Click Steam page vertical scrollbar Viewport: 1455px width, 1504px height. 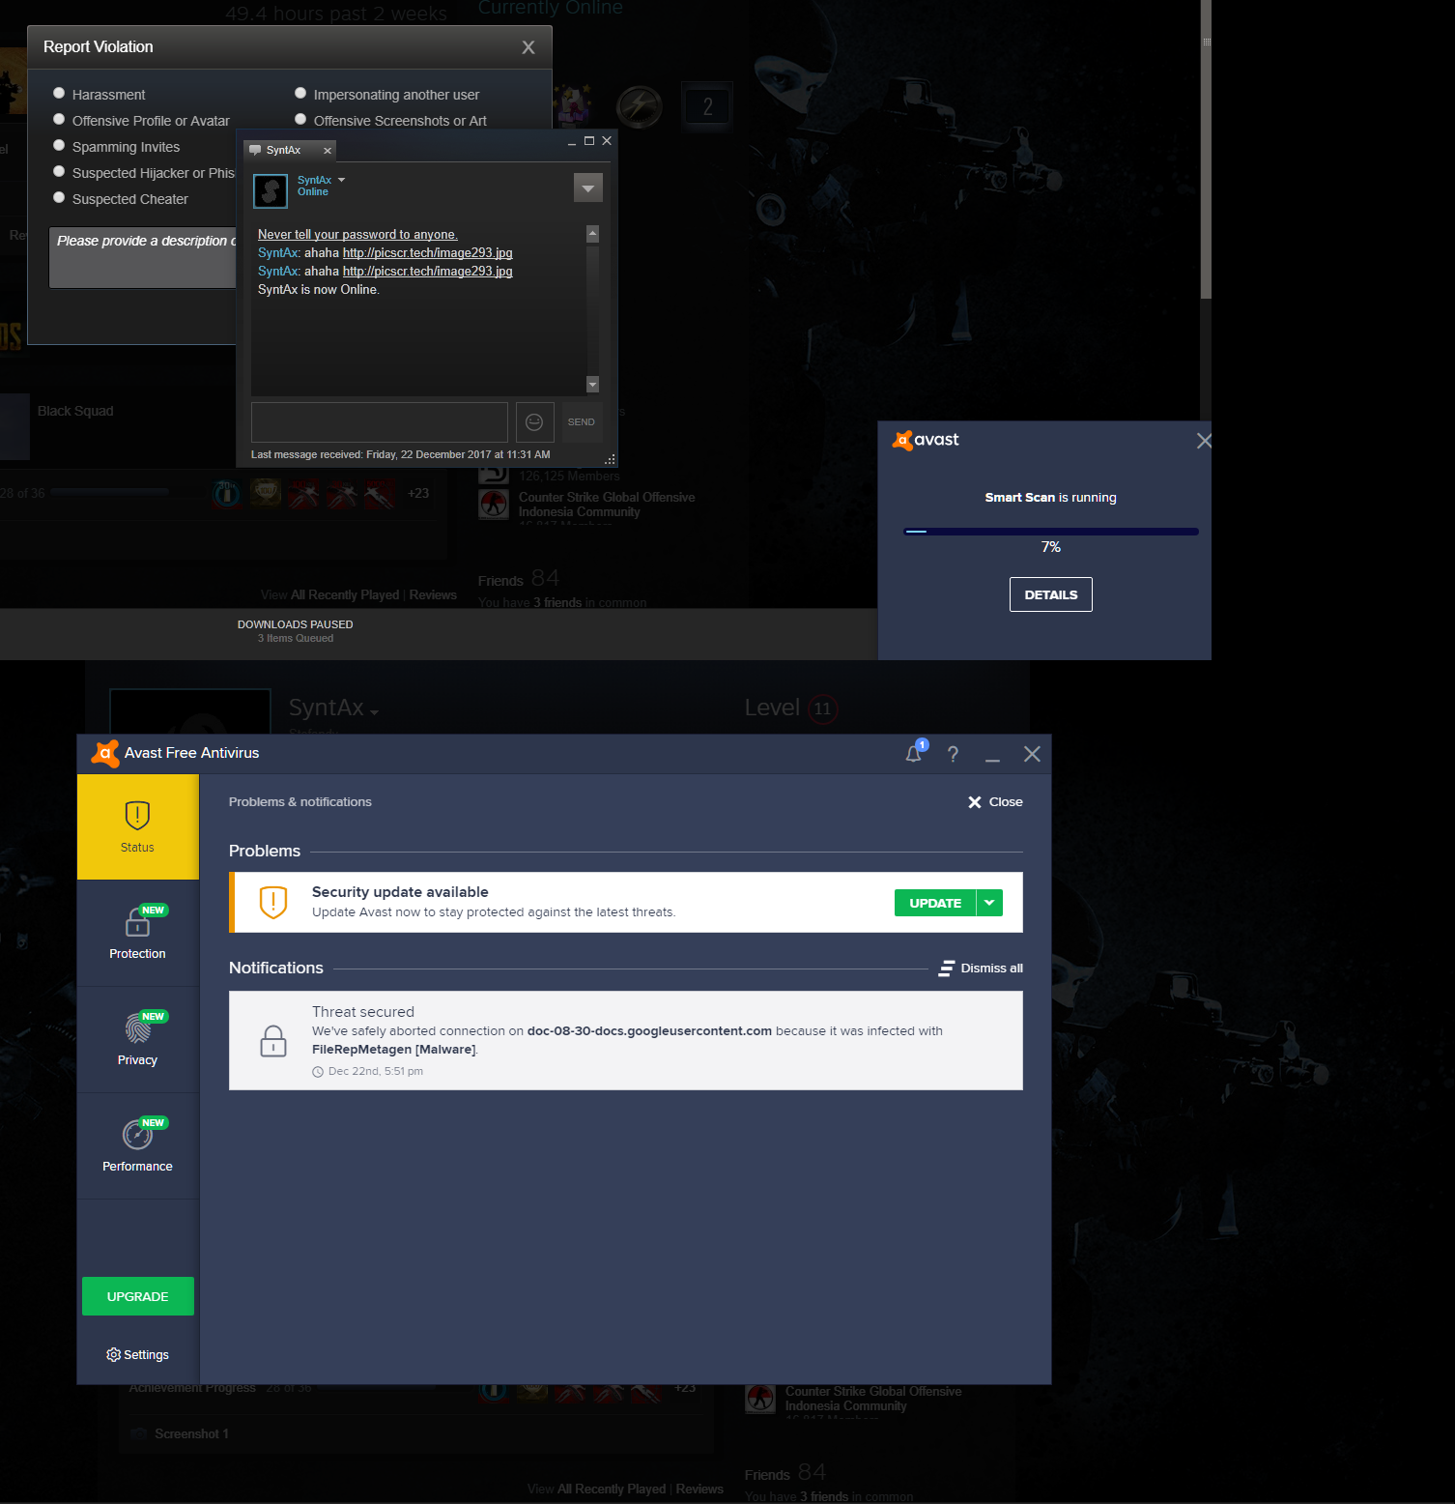pos(1206,150)
